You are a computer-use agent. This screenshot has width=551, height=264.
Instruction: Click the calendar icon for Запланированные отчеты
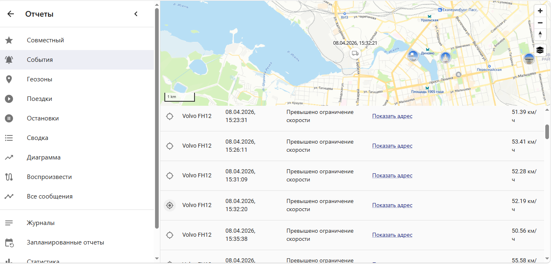(x=9, y=242)
